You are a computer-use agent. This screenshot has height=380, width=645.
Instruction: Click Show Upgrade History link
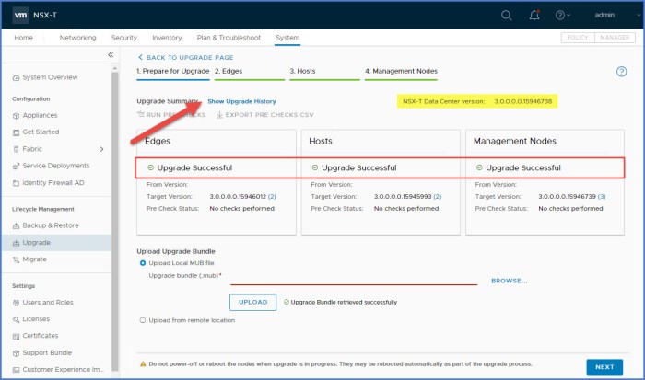[x=241, y=101]
